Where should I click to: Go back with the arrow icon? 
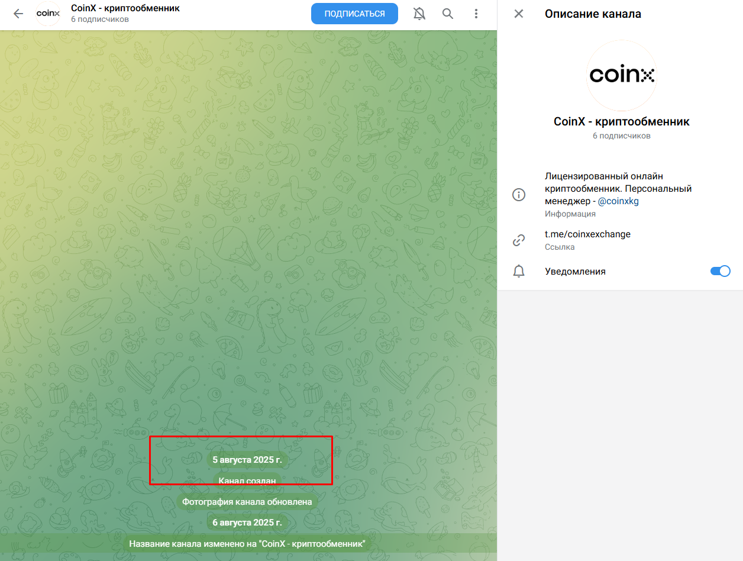pyautogui.click(x=18, y=14)
